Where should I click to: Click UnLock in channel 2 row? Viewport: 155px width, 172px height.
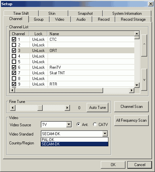coord(38,45)
